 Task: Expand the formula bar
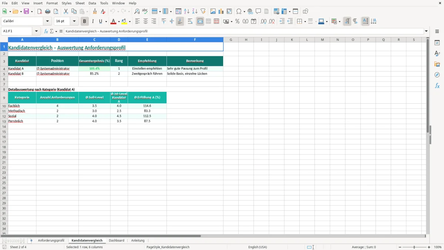[426, 31]
